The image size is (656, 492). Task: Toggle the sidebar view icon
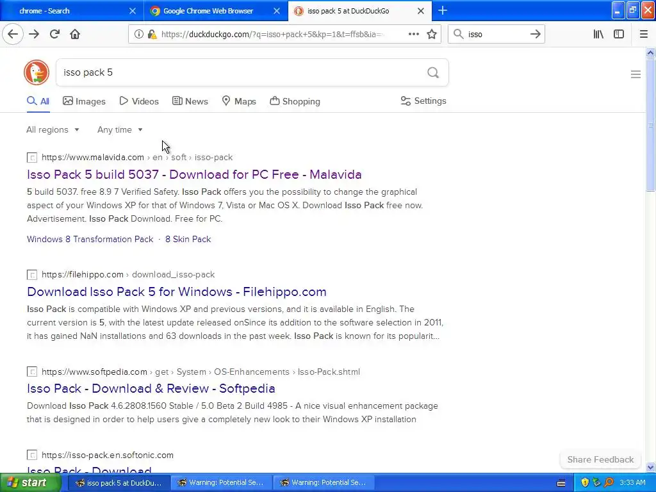[618, 34]
